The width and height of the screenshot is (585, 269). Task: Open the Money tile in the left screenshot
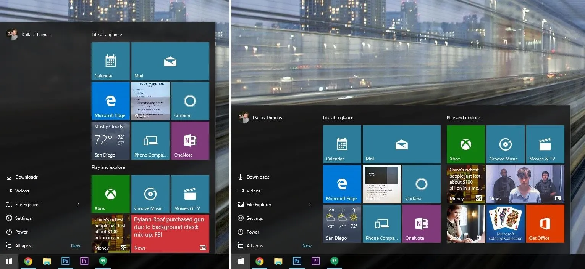(111, 234)
